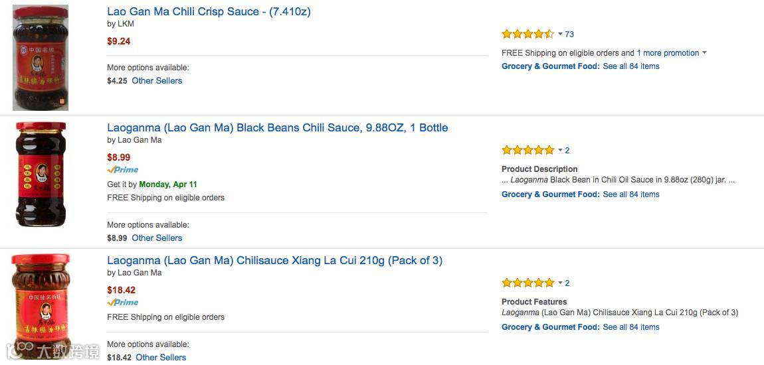The height and width of the screenshot is (365, 764).
Task: Click the five-star rating for Chilisauce Xiang La Cui
Action: (527, 283)
